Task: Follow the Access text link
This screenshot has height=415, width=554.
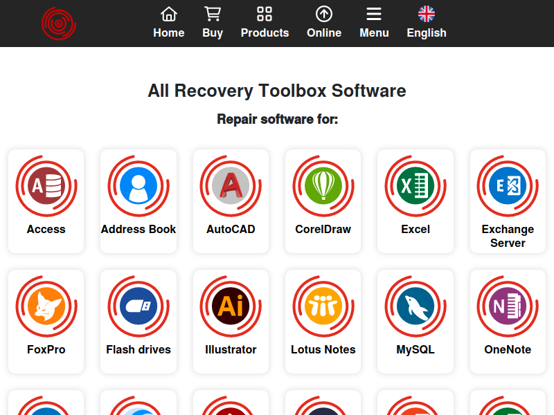Action: click(46, 230)
